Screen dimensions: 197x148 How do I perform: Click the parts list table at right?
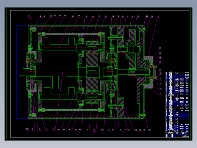pyautogui.click(x=177, y=102)
